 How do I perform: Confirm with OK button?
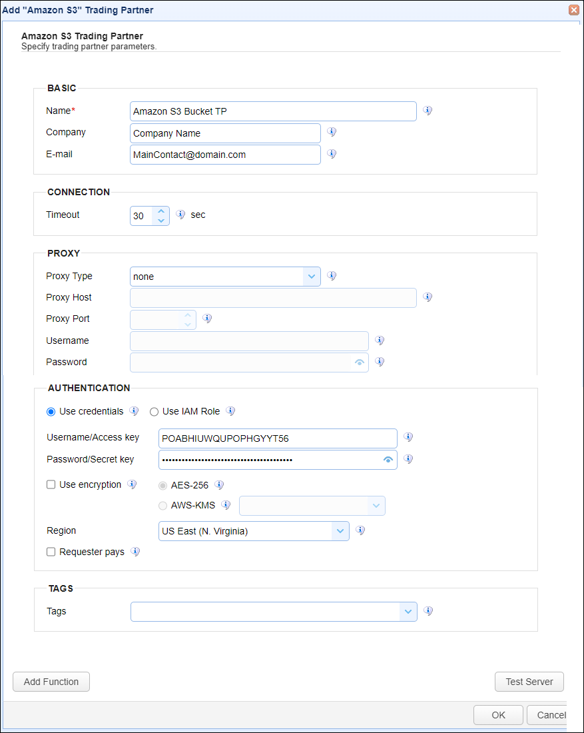pos(499,715)
